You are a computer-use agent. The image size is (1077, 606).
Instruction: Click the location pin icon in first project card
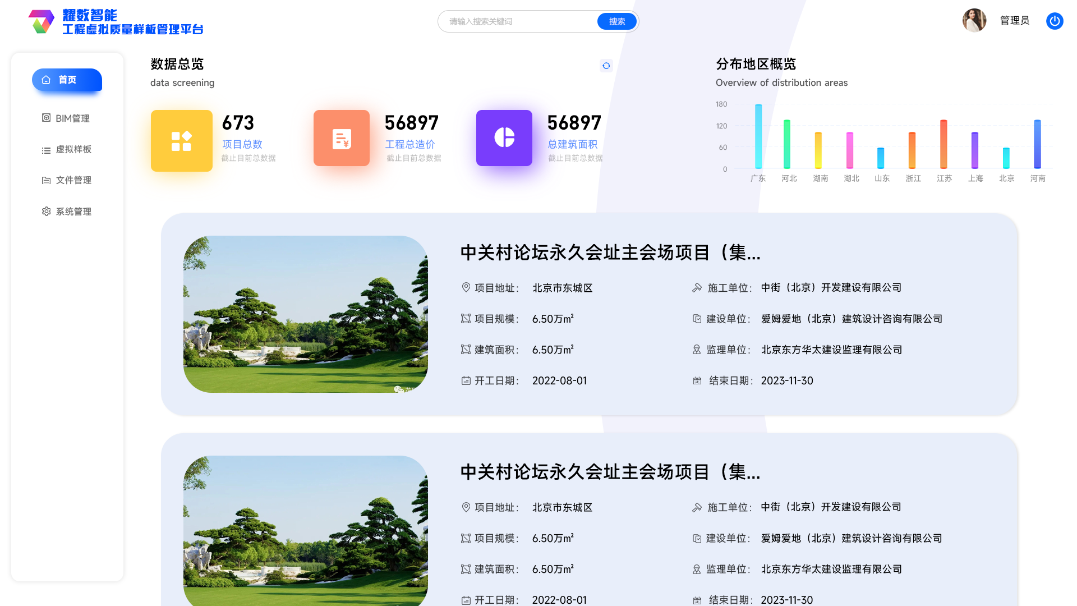[466, 287]
